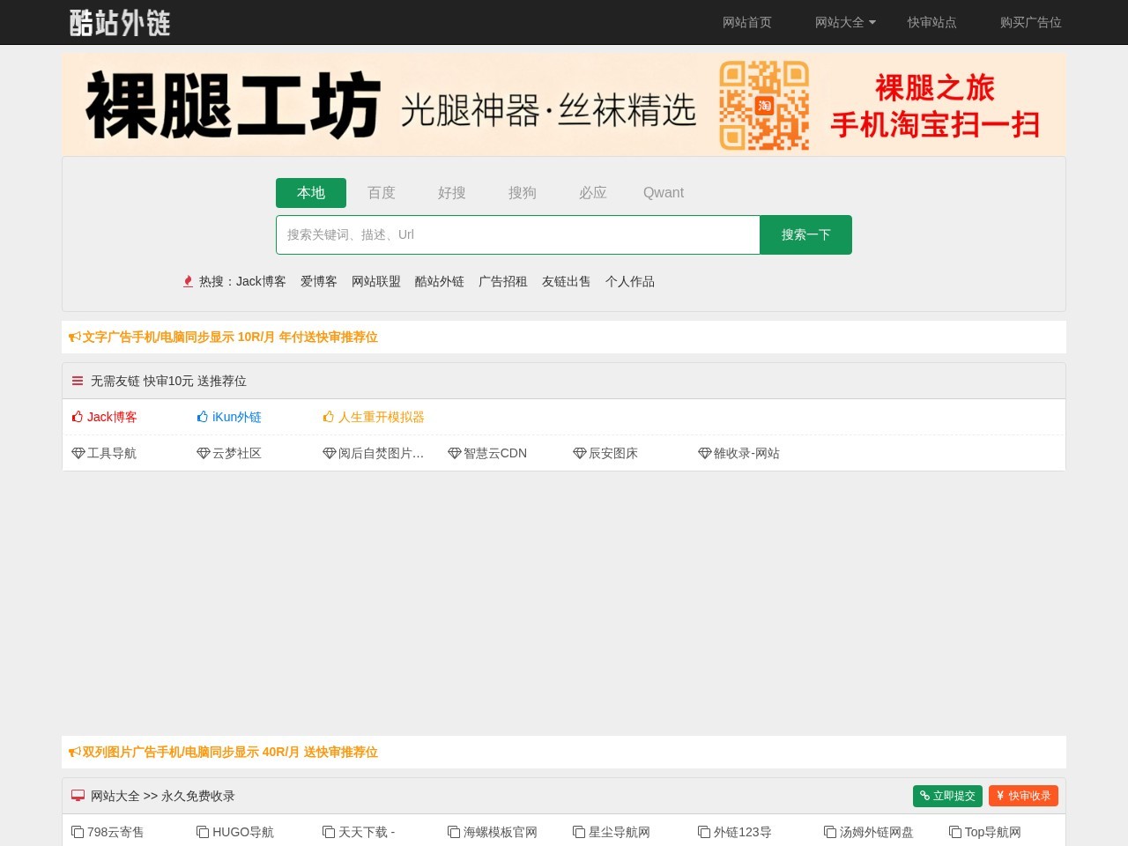Open the iKun外链 link

point(237,416)
